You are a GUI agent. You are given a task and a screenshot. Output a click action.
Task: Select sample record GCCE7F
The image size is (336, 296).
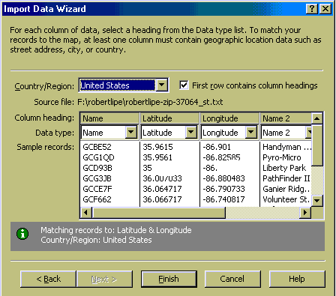pos(97,189)
